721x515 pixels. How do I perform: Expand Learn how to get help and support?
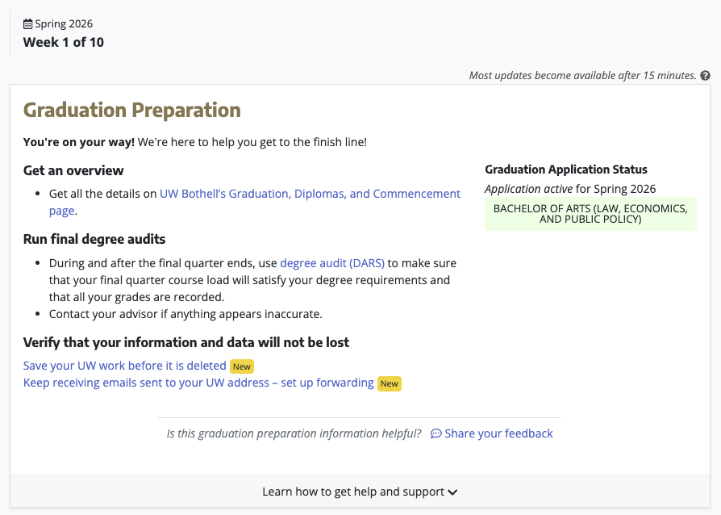[353, 492]
